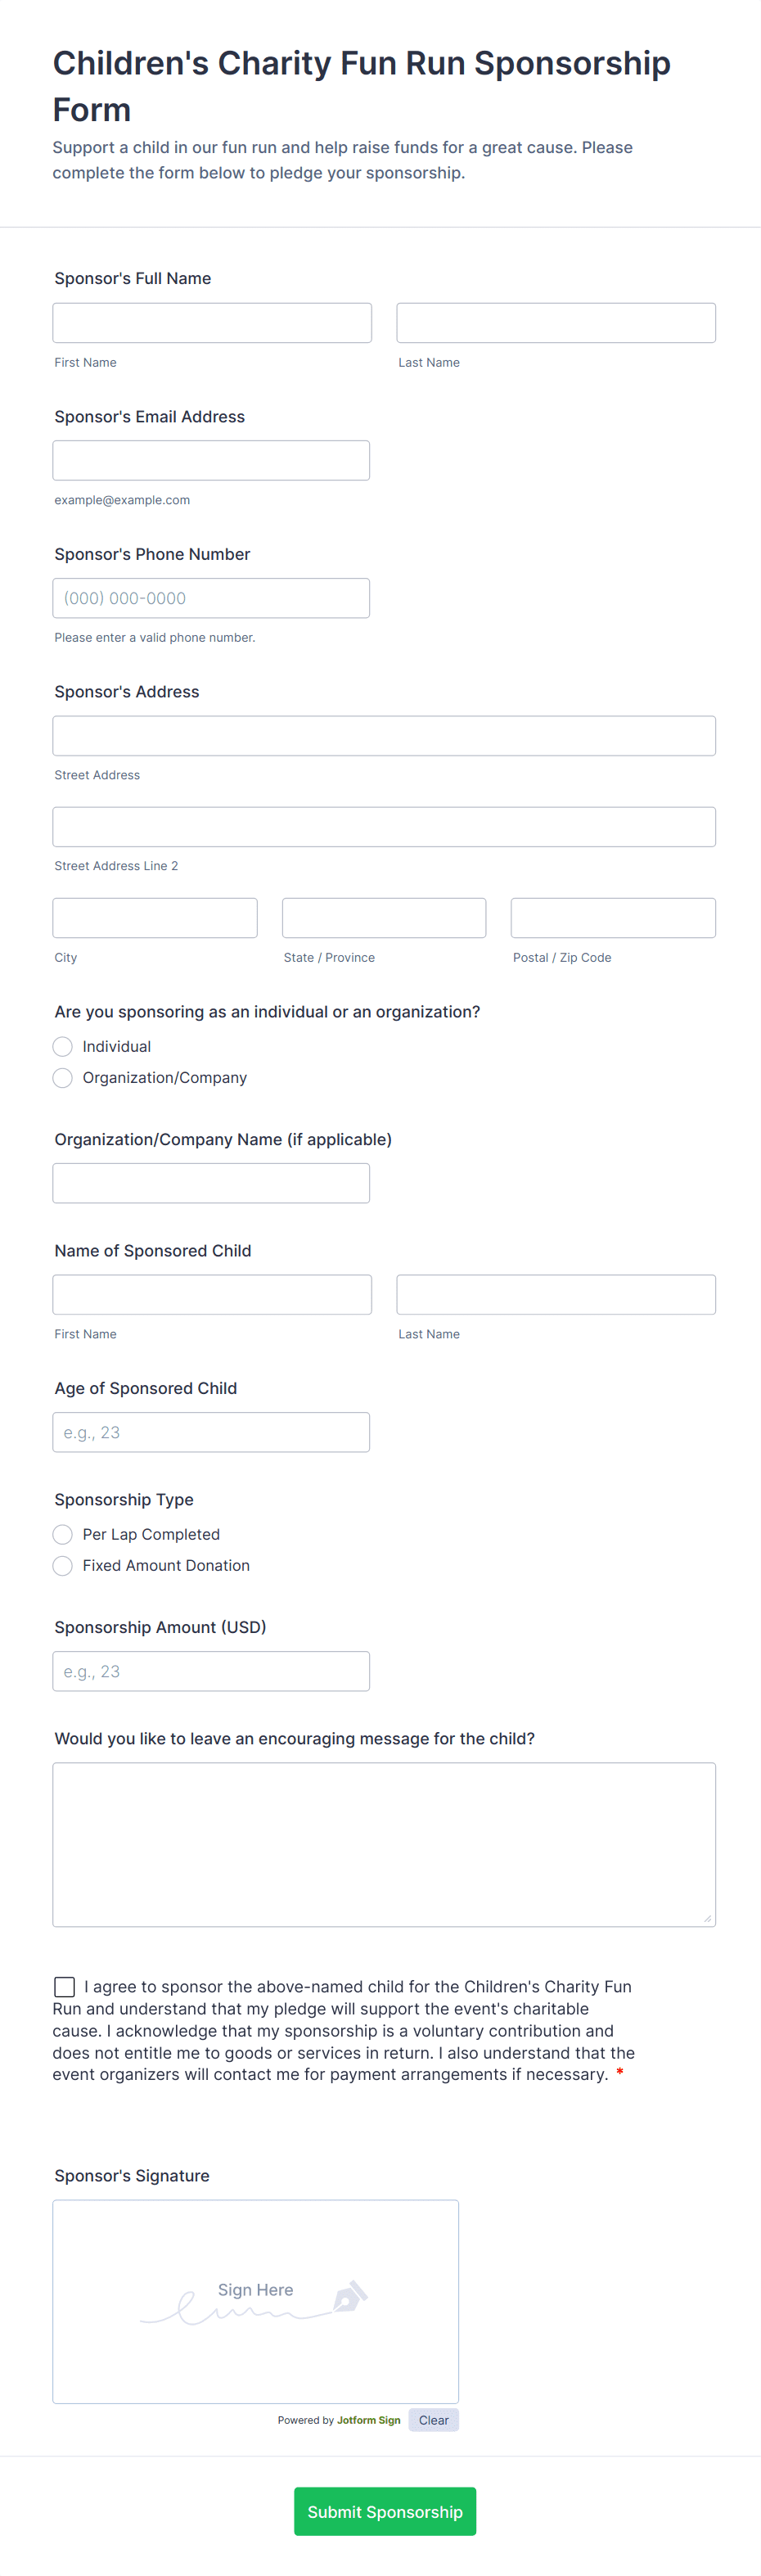Screen dimensions: 761x2576
Task: Click the Street Address Line 2 field
Action: (x=384, y=827)
